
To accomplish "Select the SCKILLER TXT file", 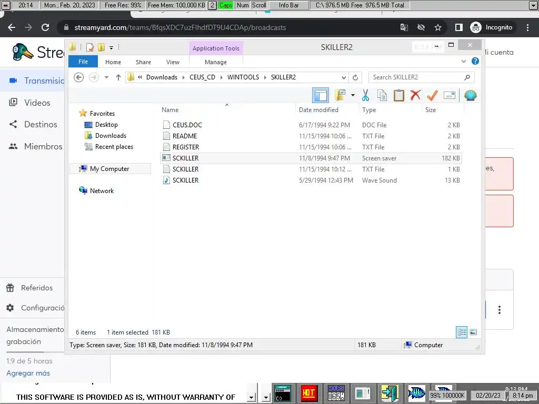I will click(311, 169).
